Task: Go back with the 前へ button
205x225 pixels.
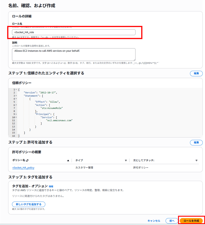Action: [172, 221]
